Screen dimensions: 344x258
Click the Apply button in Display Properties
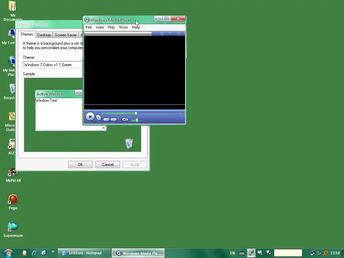click(x=135, y=165)
